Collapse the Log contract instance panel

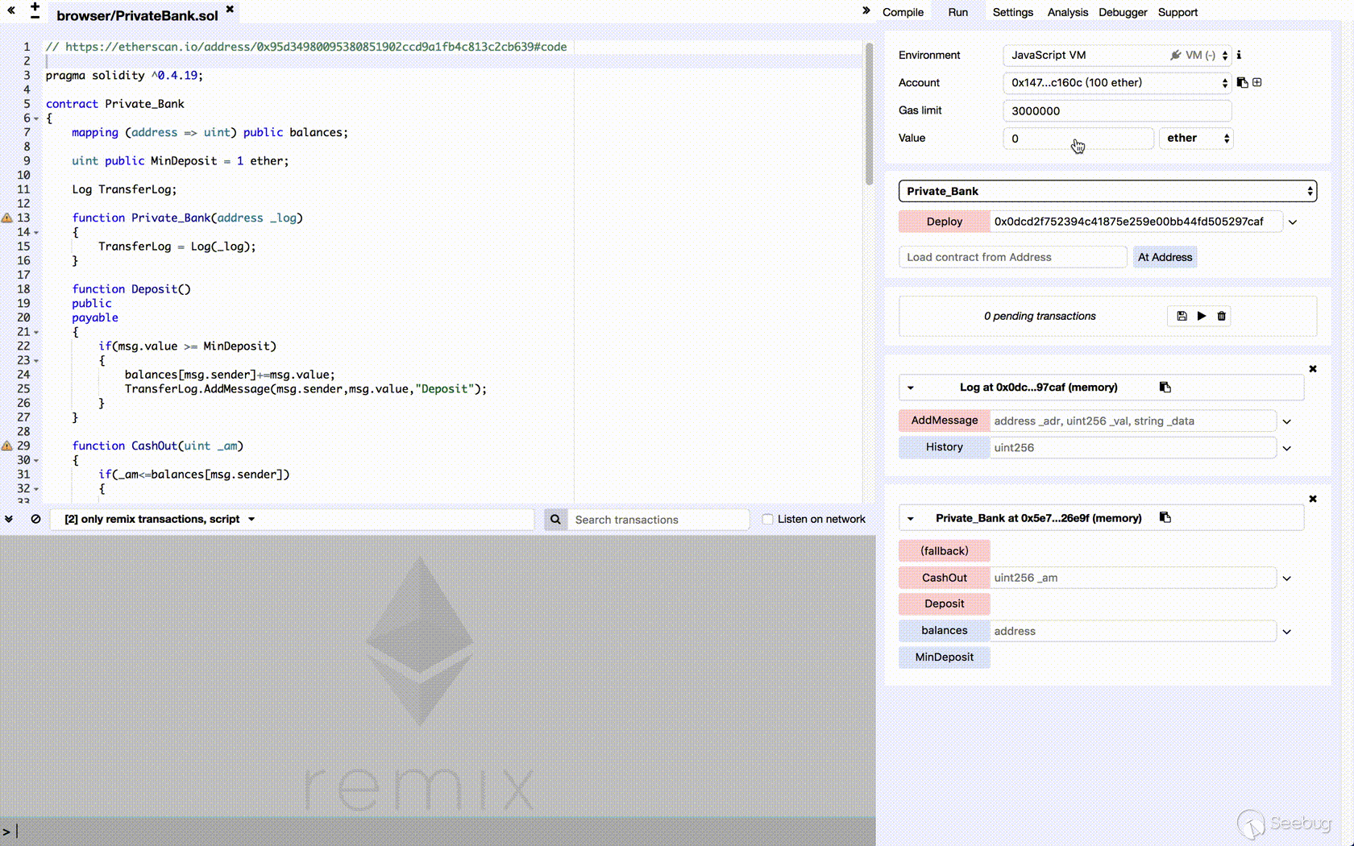[911, 388]
